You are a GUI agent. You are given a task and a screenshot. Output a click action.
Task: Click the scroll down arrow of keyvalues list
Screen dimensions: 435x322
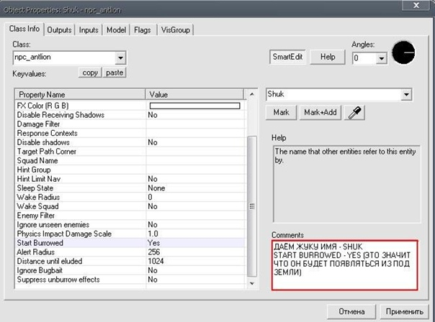coord(252,283)
